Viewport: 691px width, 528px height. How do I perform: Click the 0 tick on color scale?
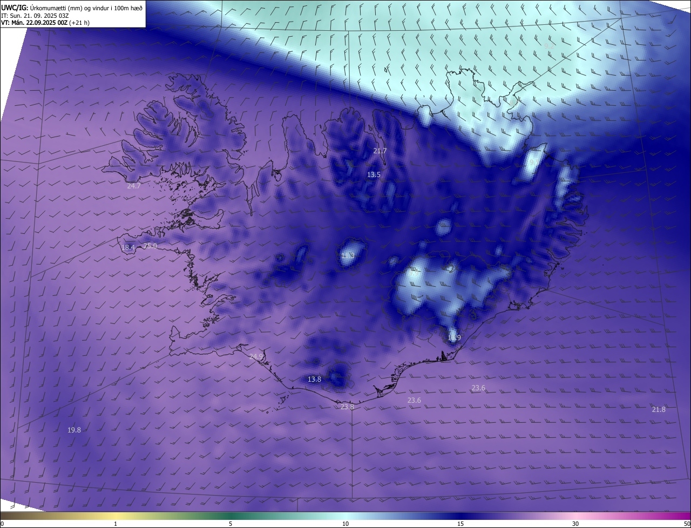click(2, 524)
